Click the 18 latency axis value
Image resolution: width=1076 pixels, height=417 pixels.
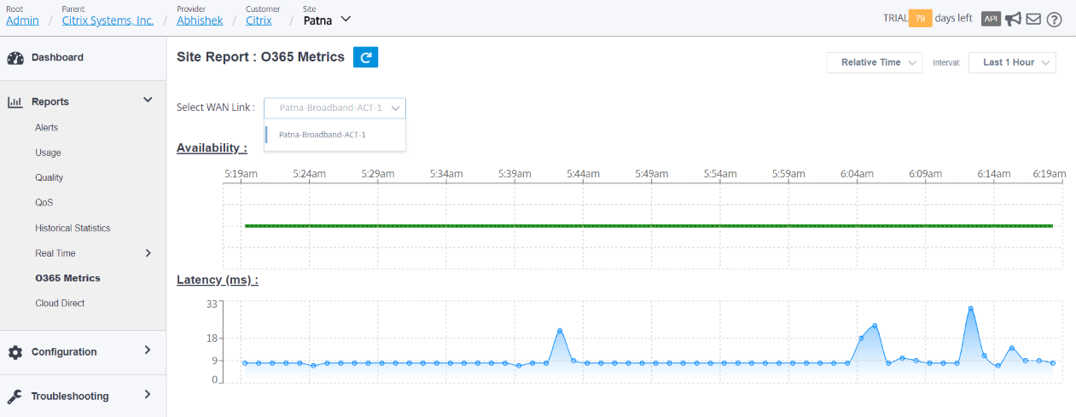tap(212, 338)
